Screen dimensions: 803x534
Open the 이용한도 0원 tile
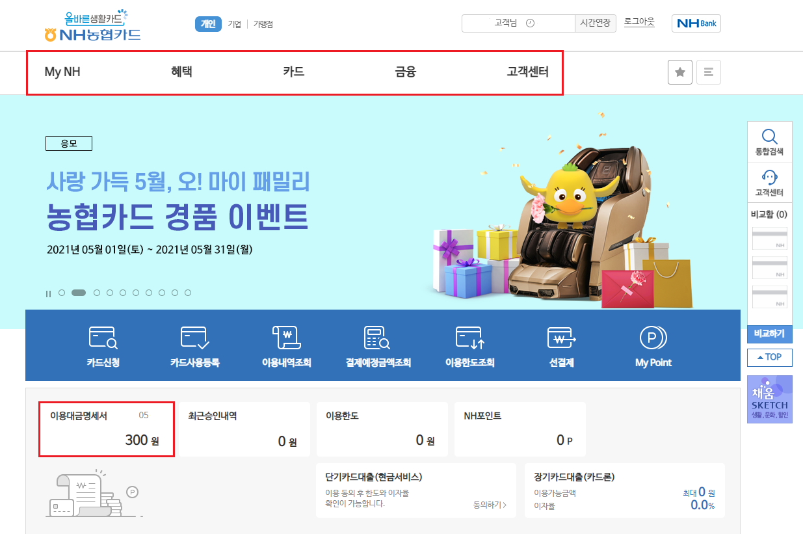point(382,429)
